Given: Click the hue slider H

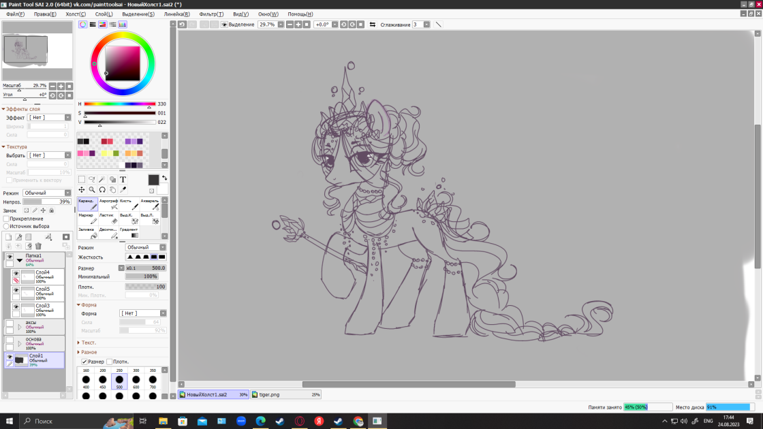Looking at the screenshot, I should (x=119, y=104).
